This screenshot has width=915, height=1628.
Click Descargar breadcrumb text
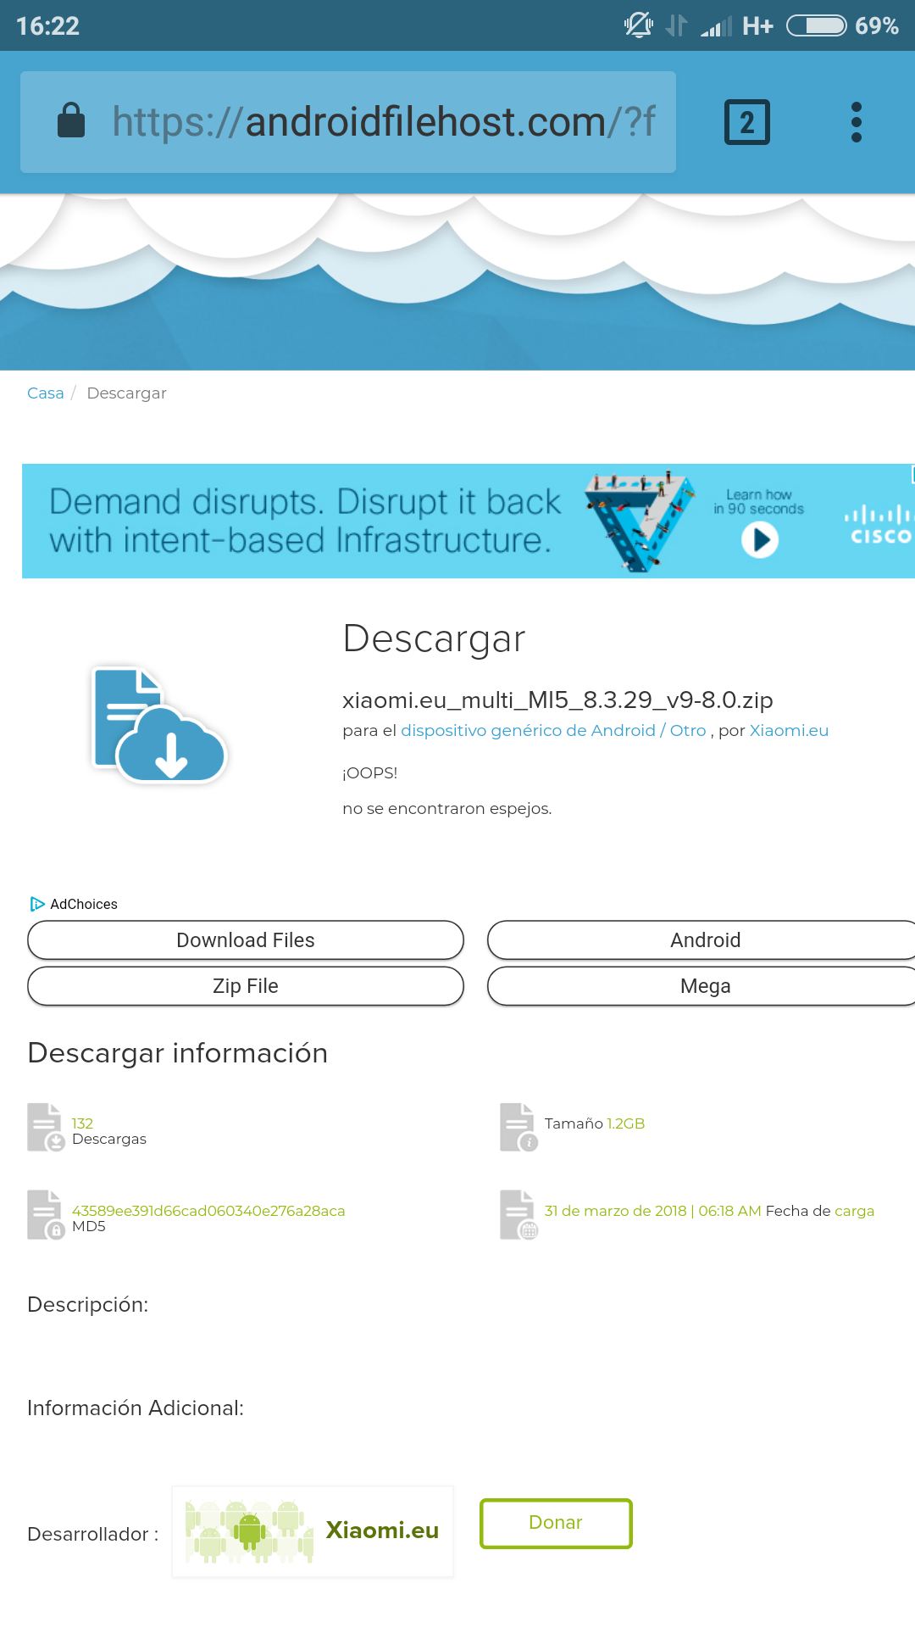(127, 393)
